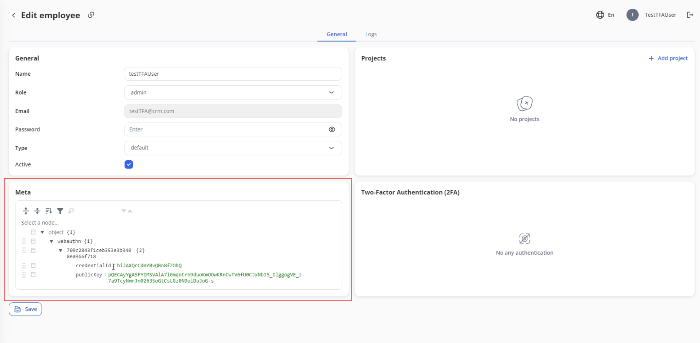Click the search magnifier in Meta editor
The height and width of the screenshot is (343, 700).
click(71, 211)
